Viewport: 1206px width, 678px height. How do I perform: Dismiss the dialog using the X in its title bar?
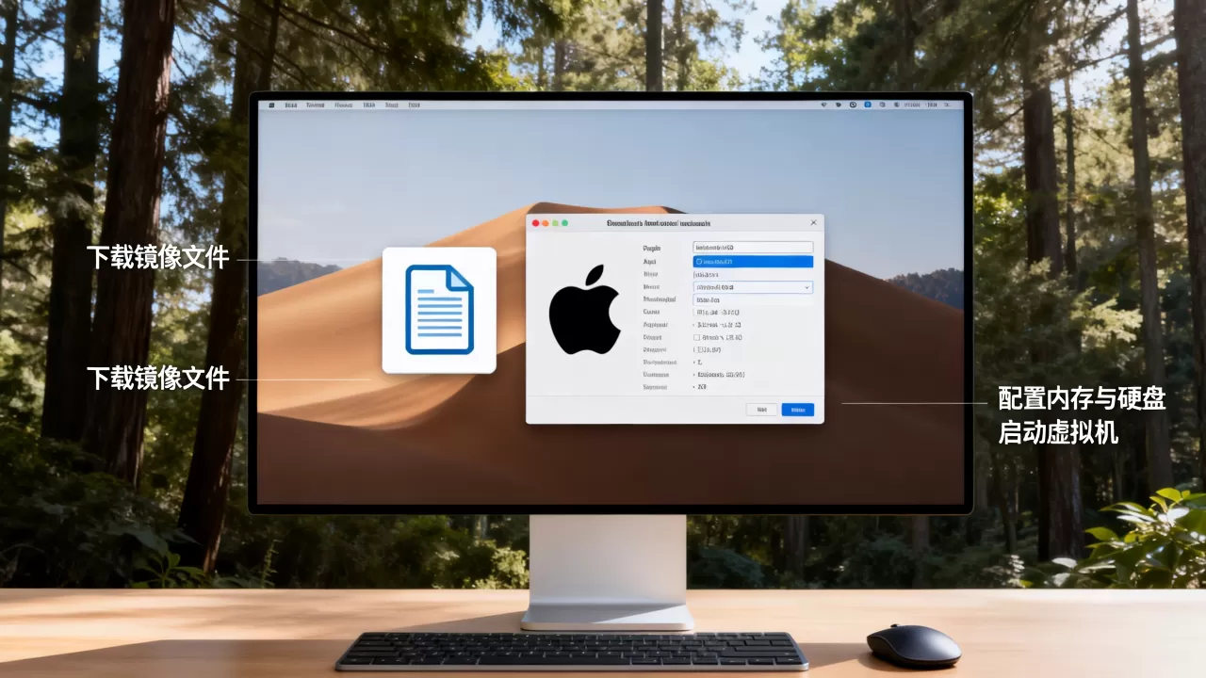(x=813, y=223)
